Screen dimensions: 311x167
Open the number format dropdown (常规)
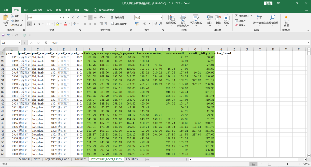161,18
